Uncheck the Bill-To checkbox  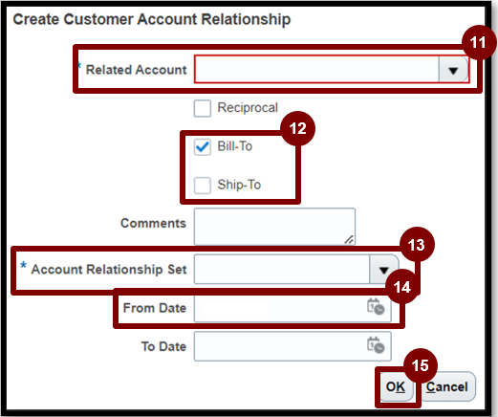click(203, 147)
